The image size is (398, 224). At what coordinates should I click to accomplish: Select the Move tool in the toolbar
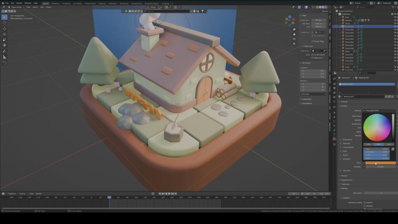tap(5, 28)
